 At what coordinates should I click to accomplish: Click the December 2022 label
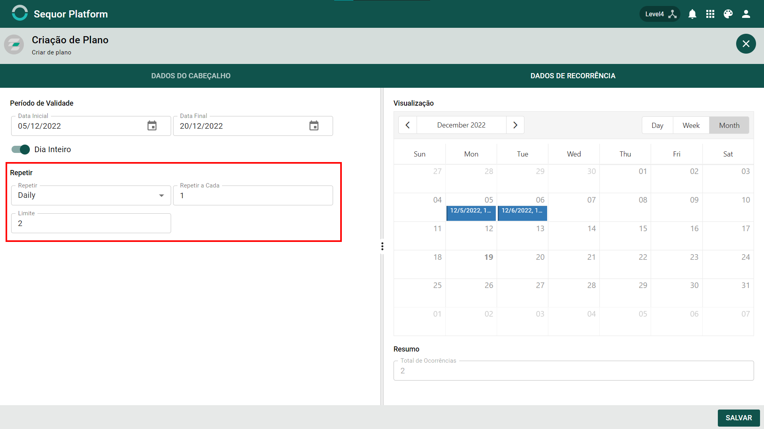coord(461,125)
